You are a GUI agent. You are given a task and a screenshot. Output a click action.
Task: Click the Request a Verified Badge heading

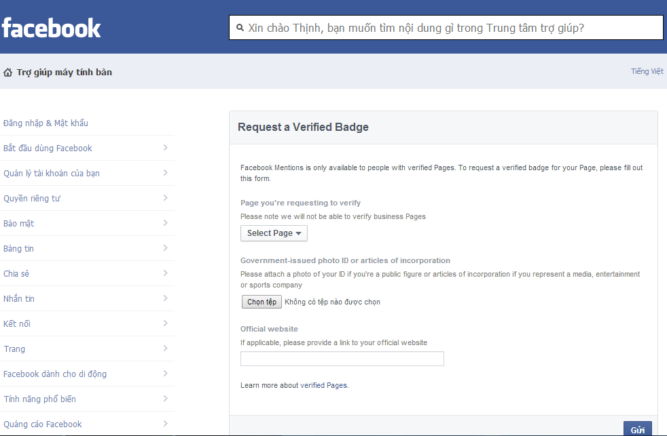[x=303, y=127]
